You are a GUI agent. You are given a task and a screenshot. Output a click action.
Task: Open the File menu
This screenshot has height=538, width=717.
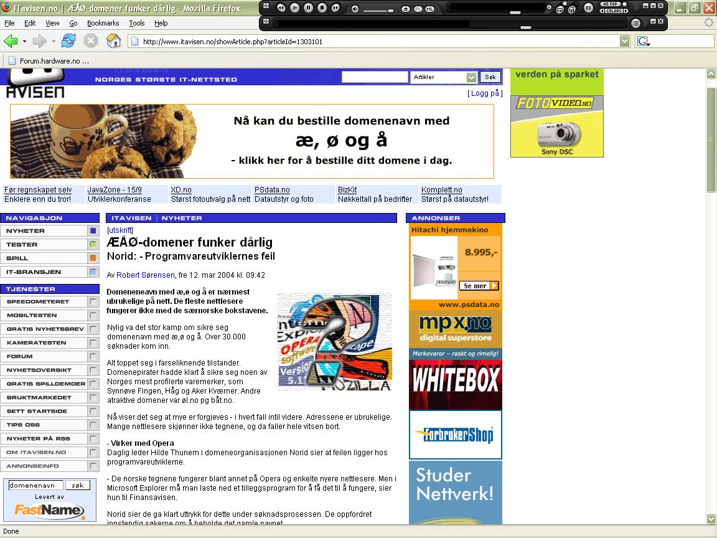[9, 23]
